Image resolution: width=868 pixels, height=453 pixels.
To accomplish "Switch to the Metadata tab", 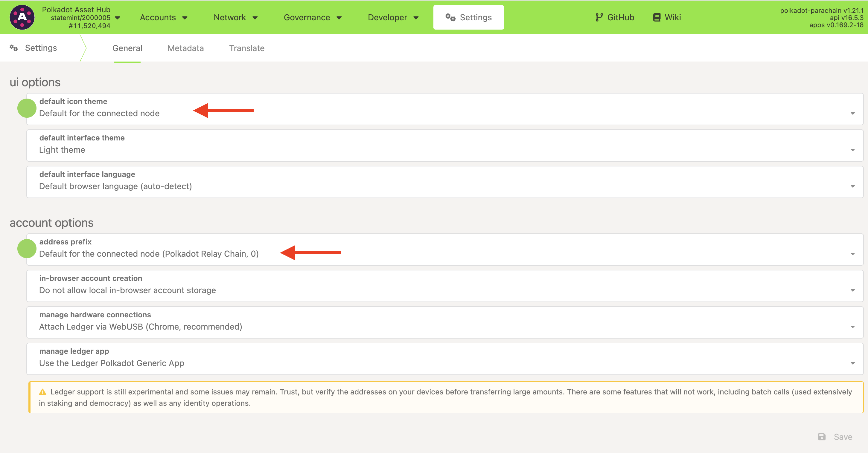I will [185, 48].
